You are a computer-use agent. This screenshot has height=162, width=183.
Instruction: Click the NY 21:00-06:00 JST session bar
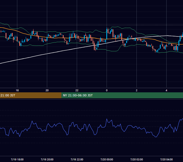(122, 95)
